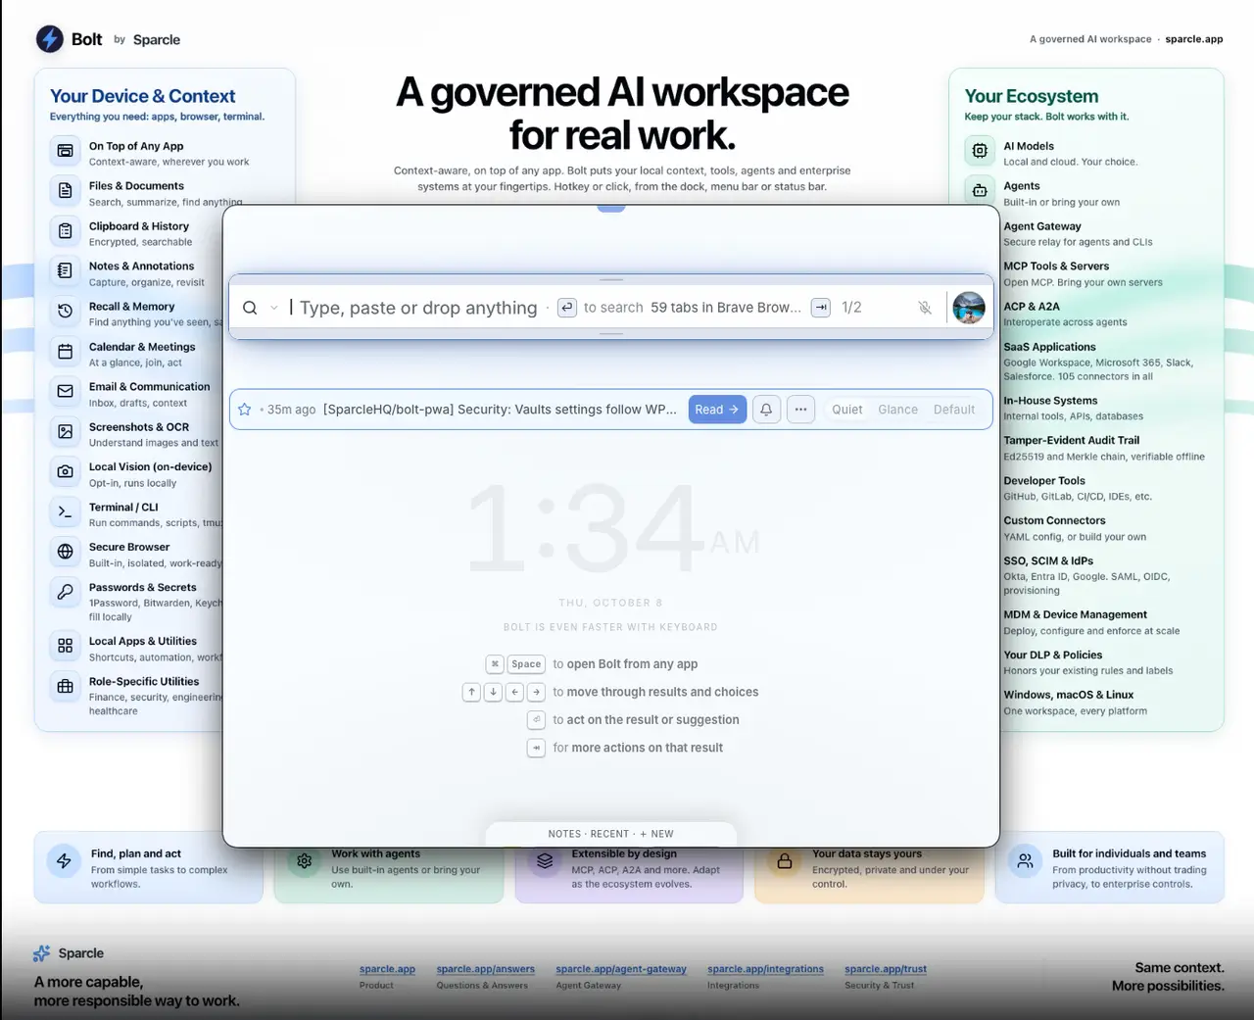Open the user avatar thumbnail
Viewport: 1254px width, 1020px height.
click(969, 308)
